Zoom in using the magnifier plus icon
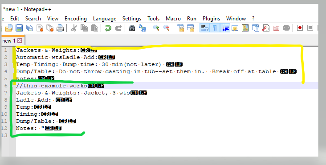The image size is (326, 165). click(156, 28)
